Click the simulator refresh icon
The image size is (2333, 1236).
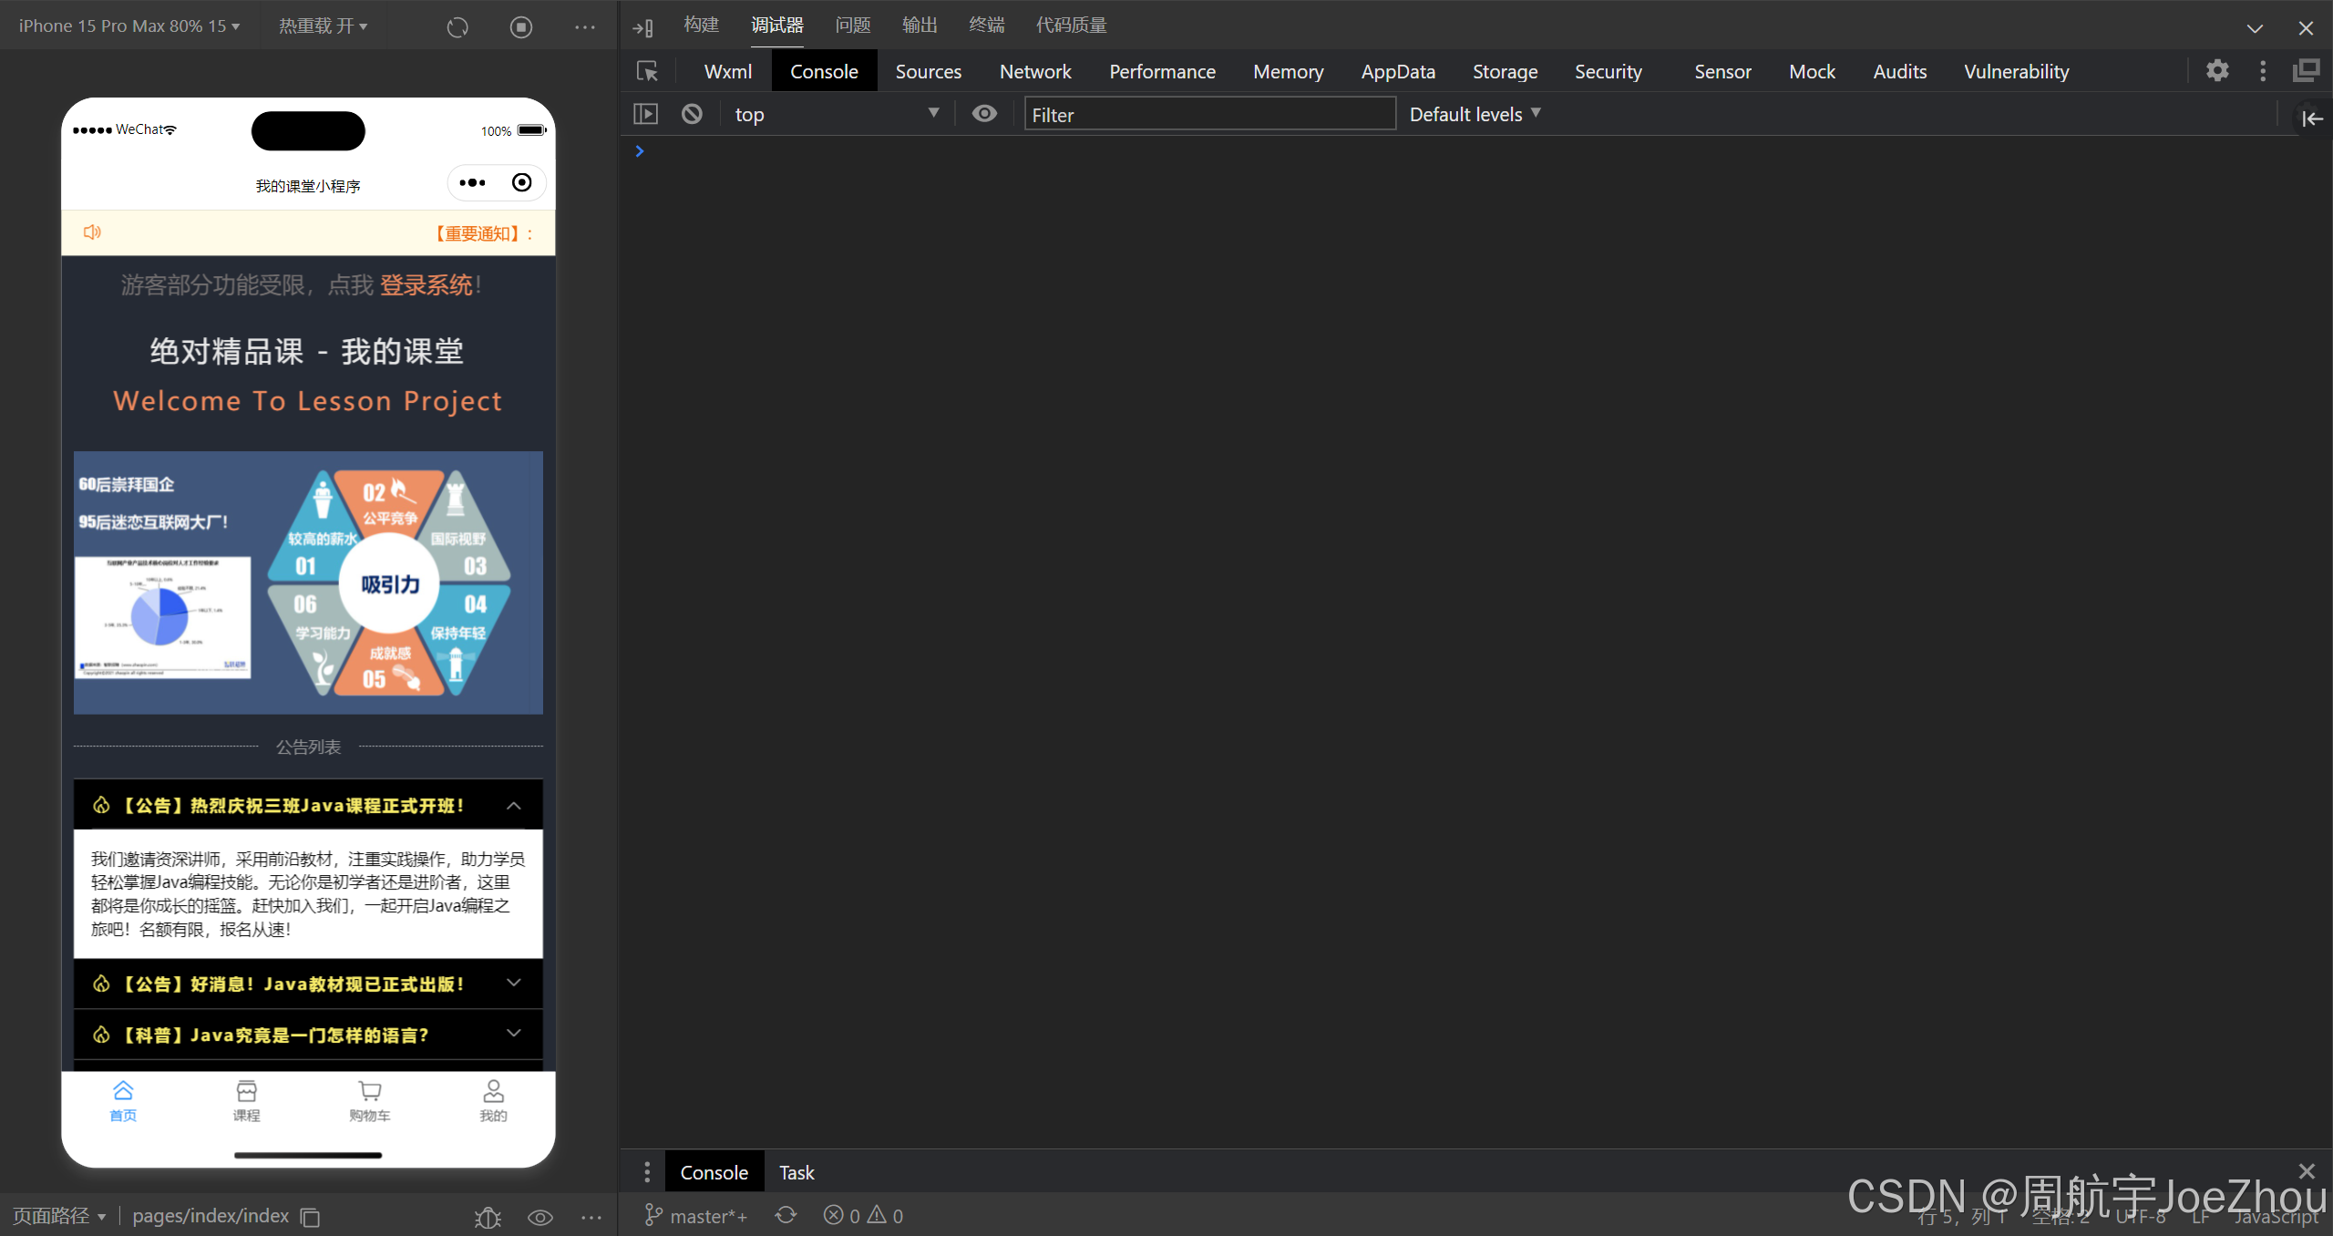pyautogui.click(x=457, y=27)
